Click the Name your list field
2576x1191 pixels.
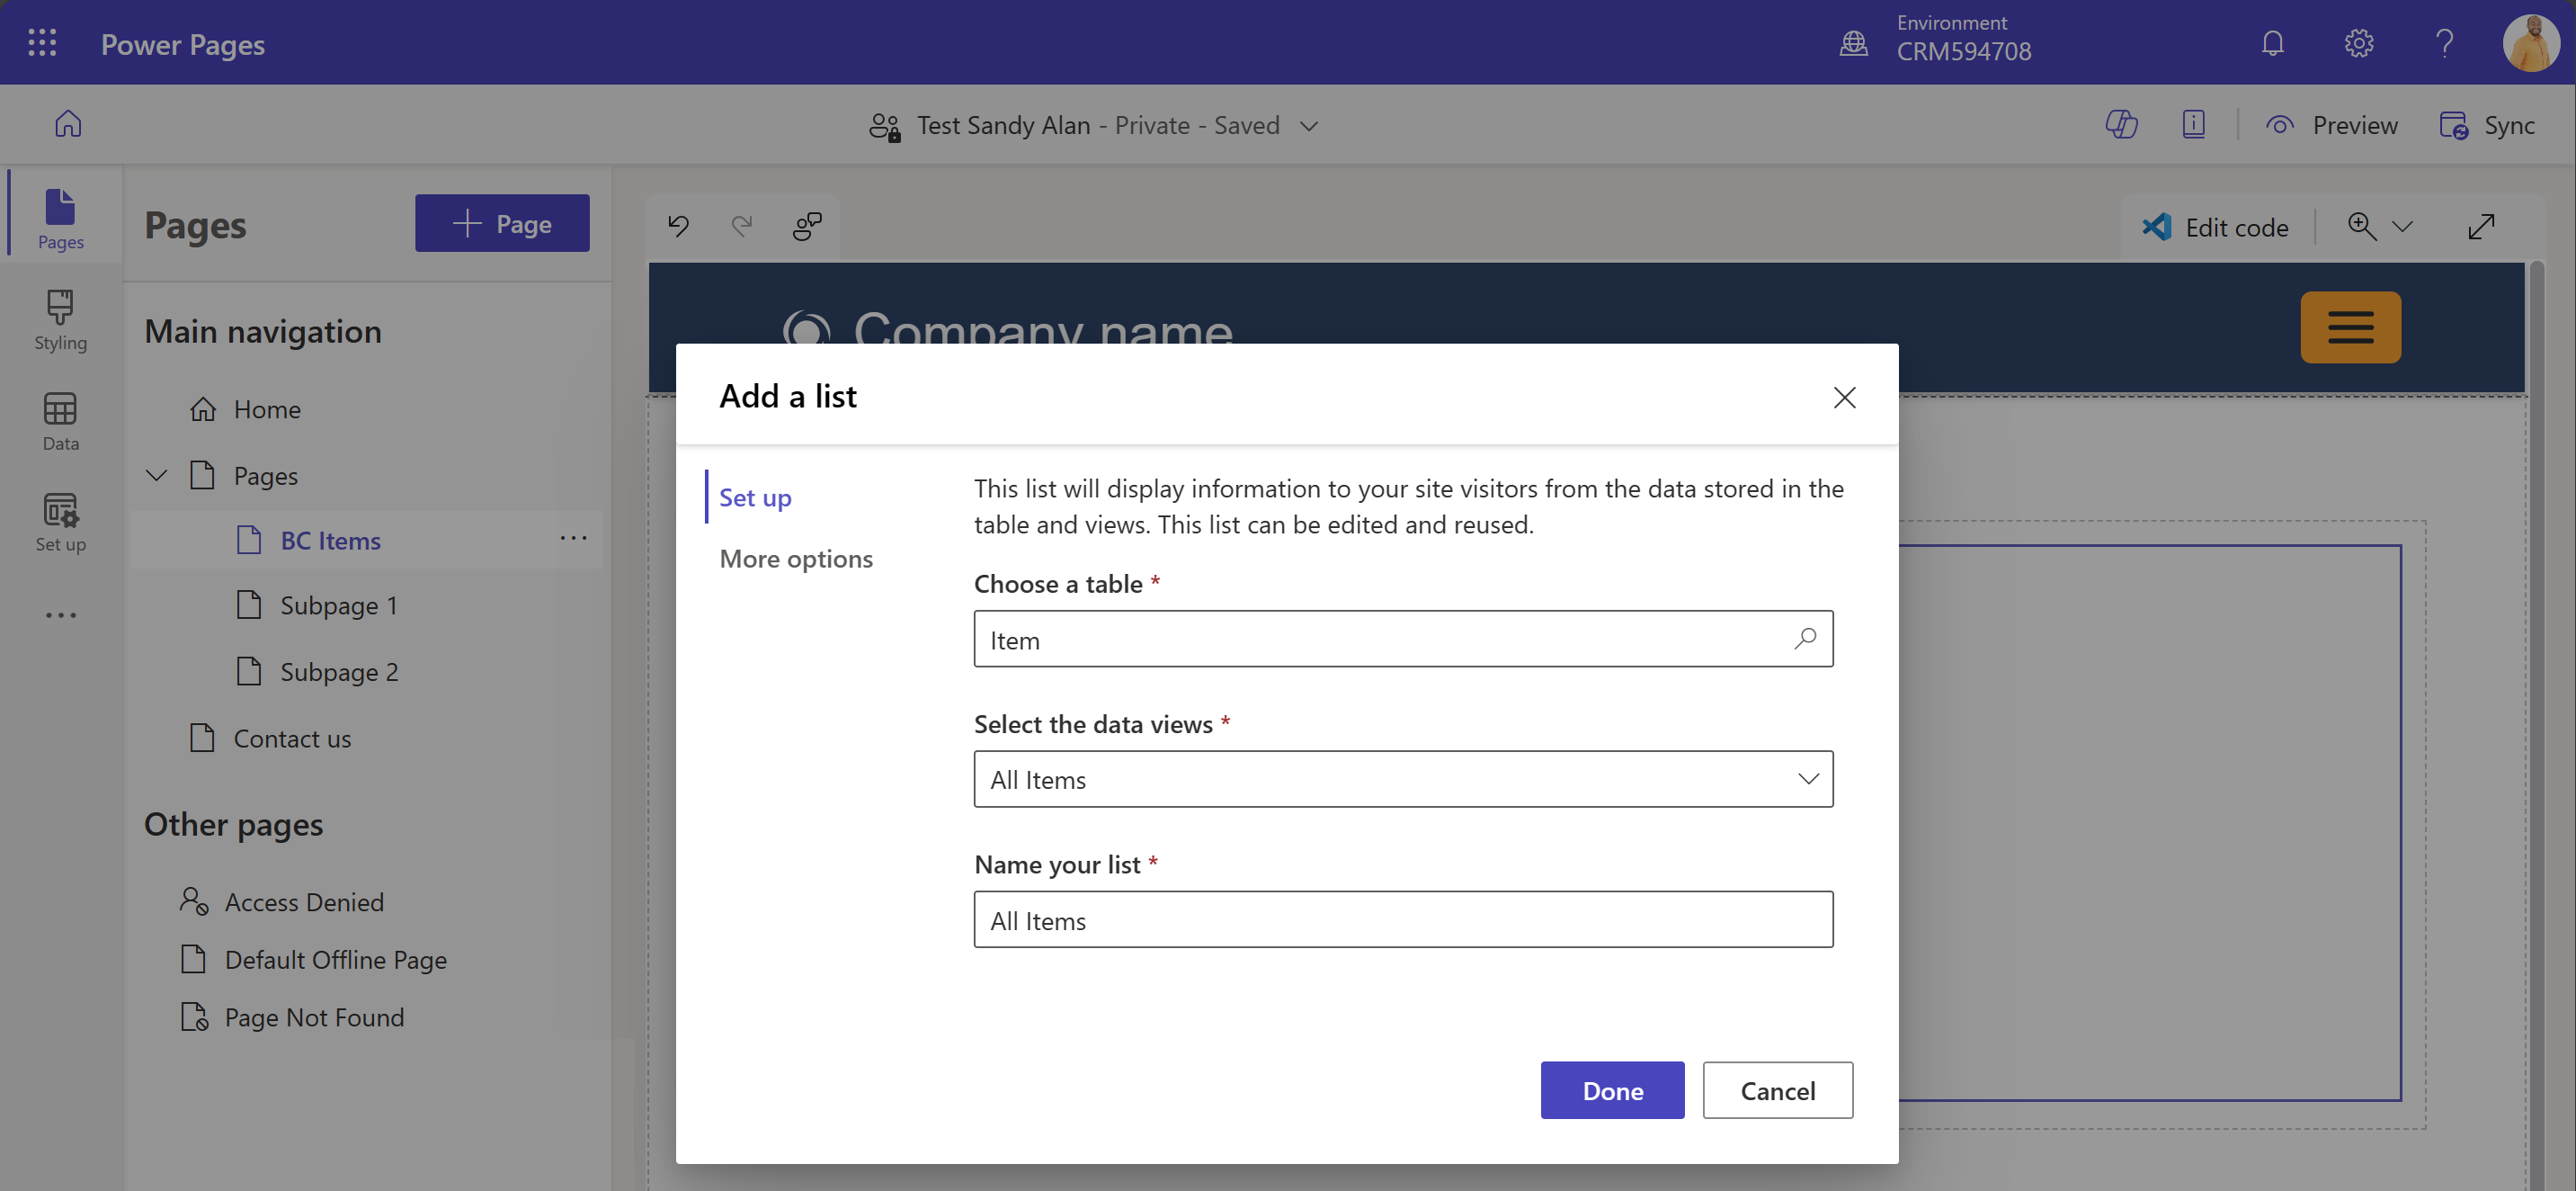point(1403,918)
